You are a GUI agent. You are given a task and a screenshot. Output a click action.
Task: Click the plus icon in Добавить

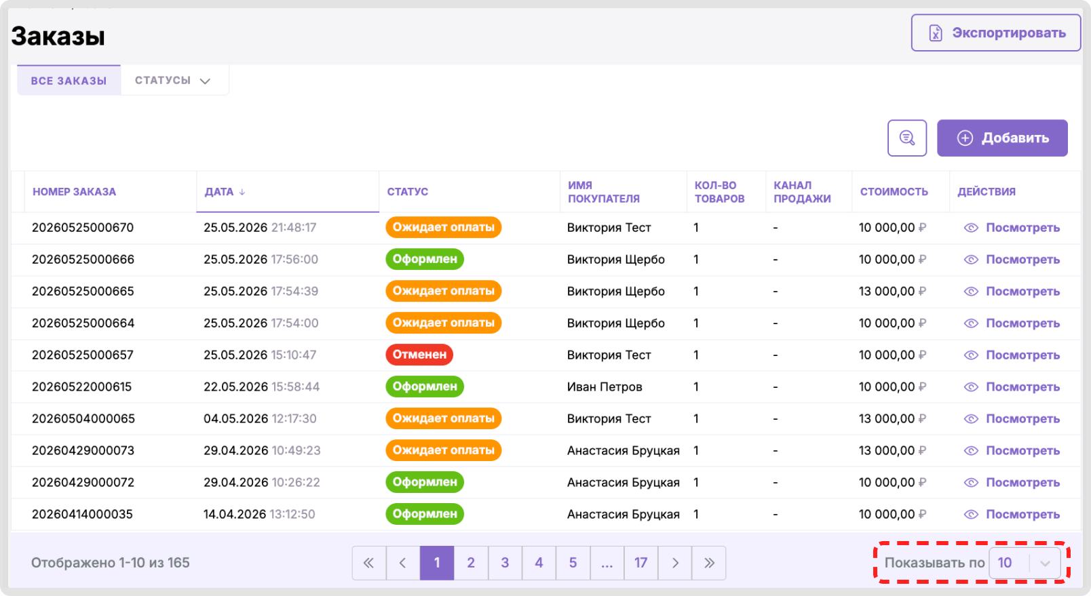(x=965, y=138)
